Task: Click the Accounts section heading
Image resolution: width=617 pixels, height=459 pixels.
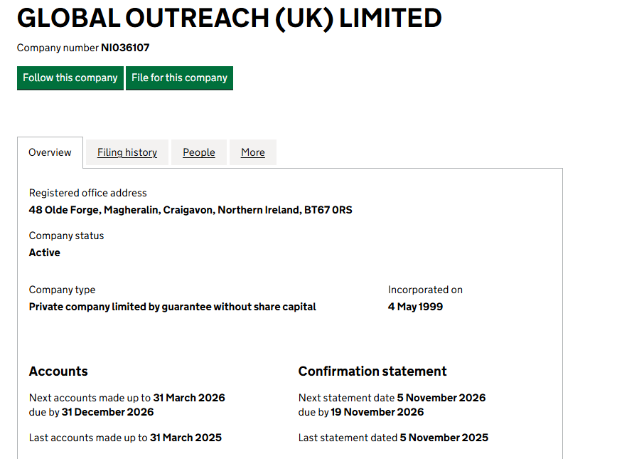Action: coord(58,371)
